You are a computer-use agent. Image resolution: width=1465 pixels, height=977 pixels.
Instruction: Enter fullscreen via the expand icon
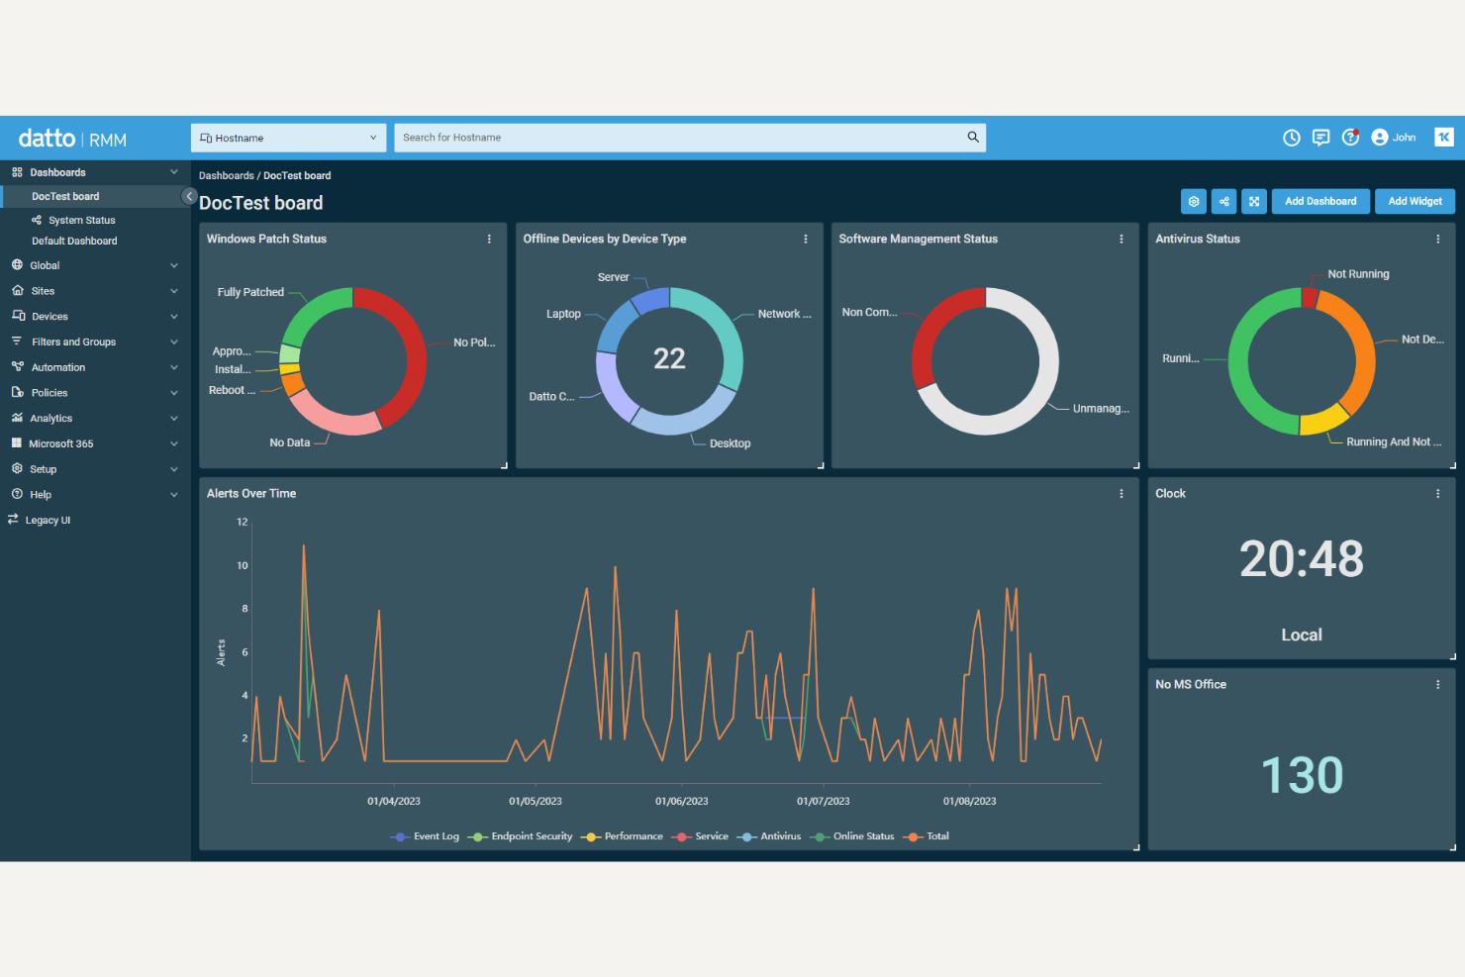[1254, 201]
